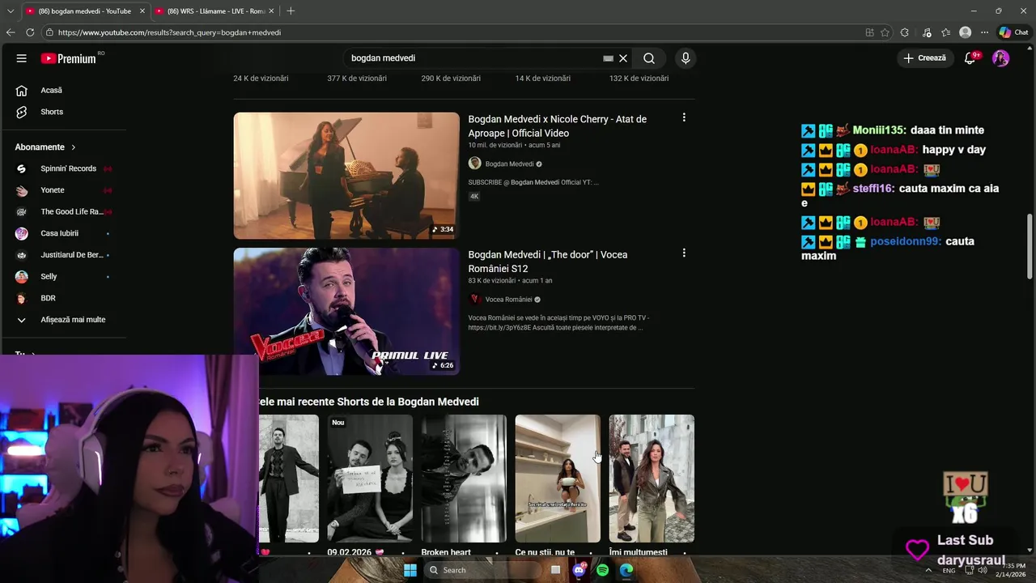The height and width of the screenshot is (583, 1036).
Task: Open Vocea României channel link
Action: coord(508,300)
